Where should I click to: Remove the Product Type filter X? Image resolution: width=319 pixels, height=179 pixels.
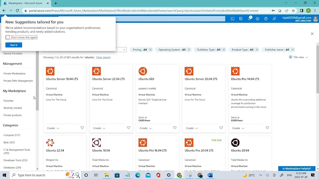tap(257, 50)
